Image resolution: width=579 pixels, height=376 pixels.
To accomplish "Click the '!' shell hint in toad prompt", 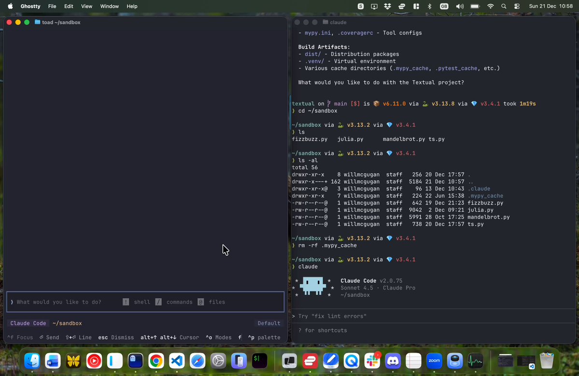I will tap(126, 302).
